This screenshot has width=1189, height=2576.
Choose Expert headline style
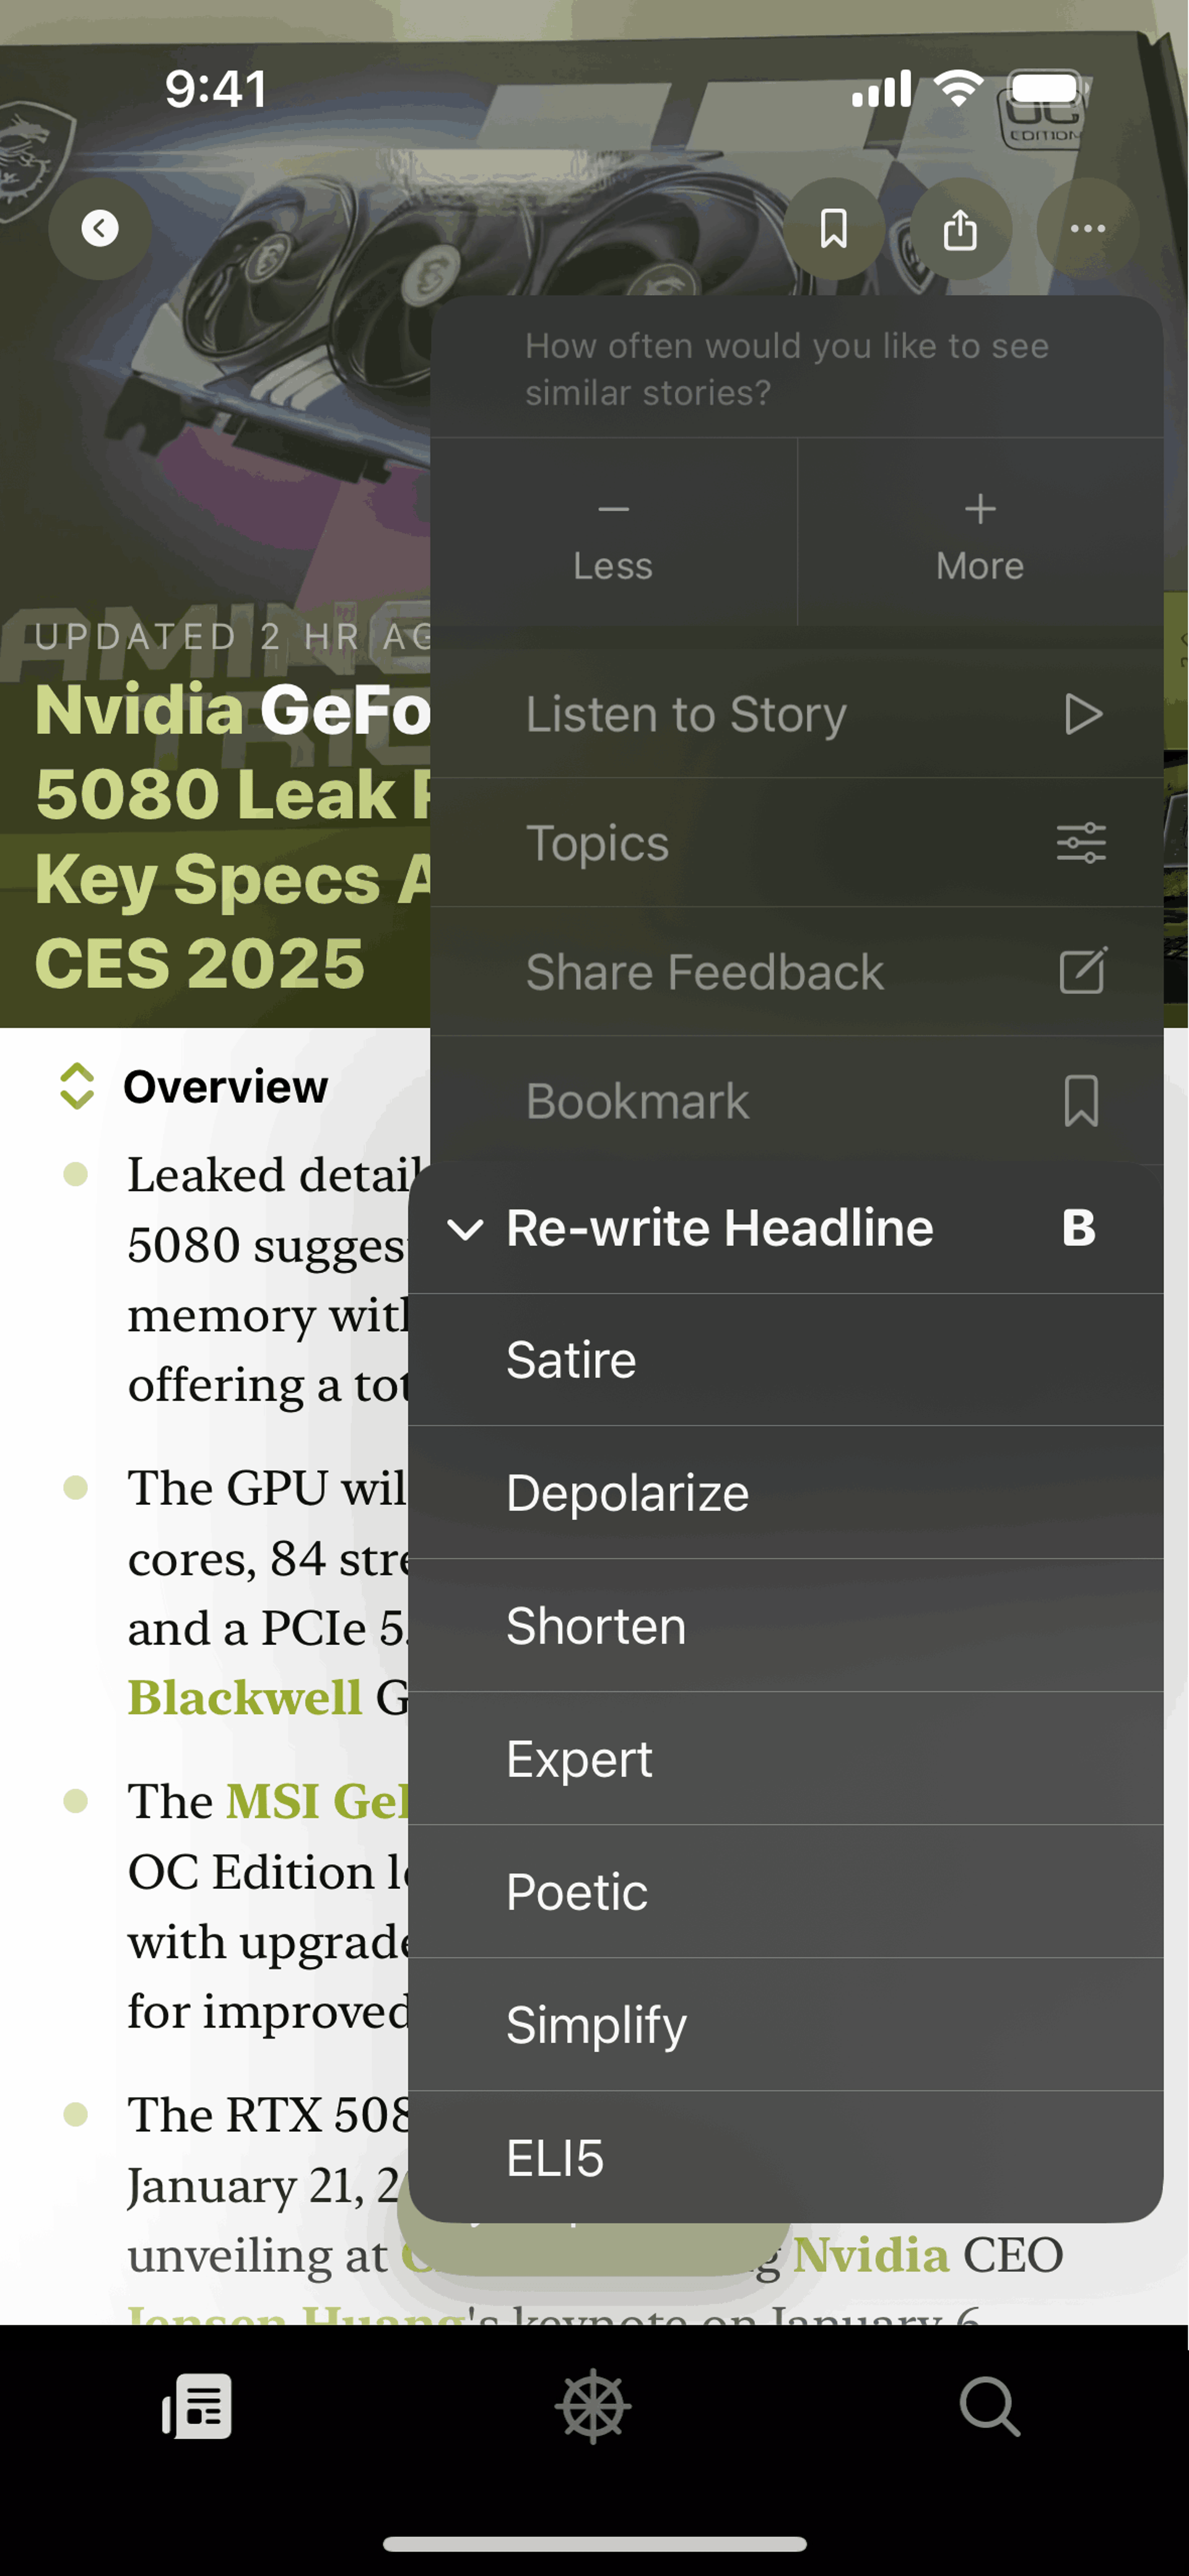[x=786, y=1759]
